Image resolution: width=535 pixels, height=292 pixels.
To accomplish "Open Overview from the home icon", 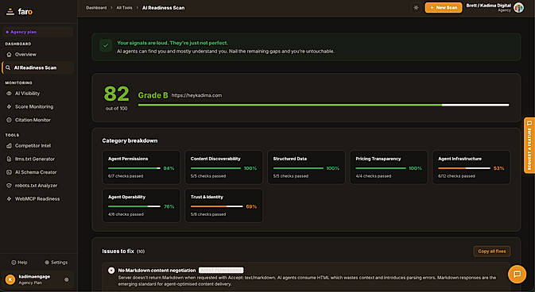I will [10, 55].
